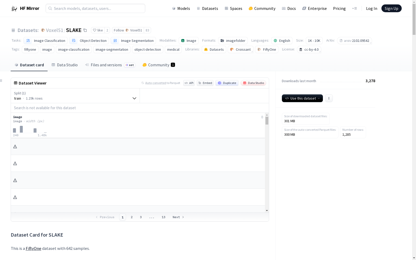
Task: Click the warning icon in first row
Action: click(15, 147)
